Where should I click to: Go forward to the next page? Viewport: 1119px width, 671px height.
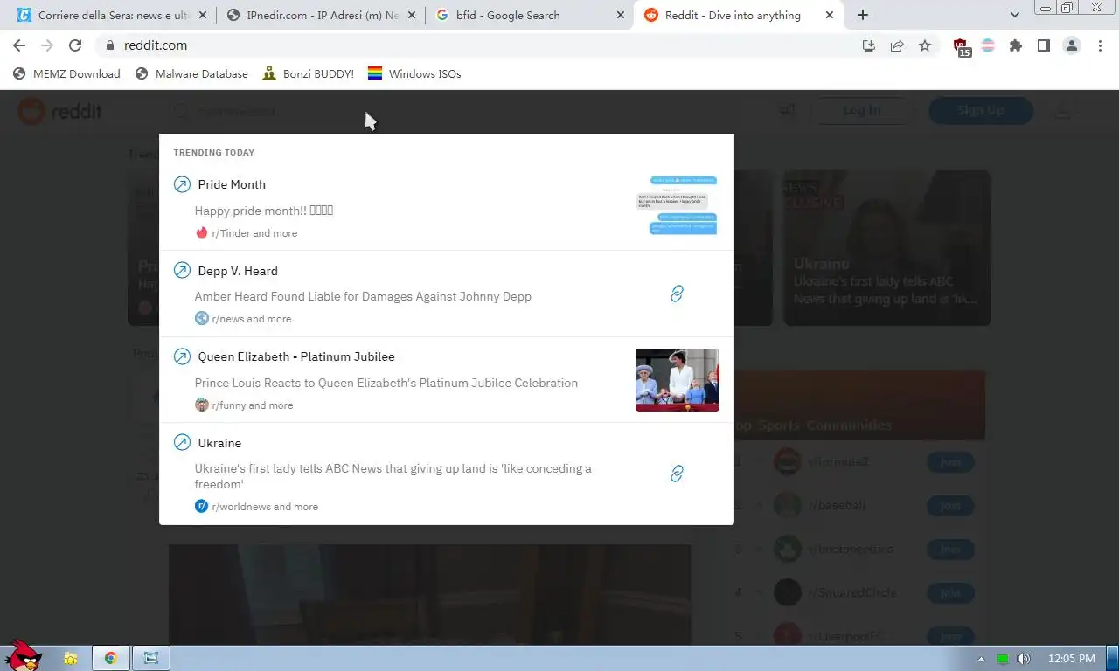(x=47, y=45)
